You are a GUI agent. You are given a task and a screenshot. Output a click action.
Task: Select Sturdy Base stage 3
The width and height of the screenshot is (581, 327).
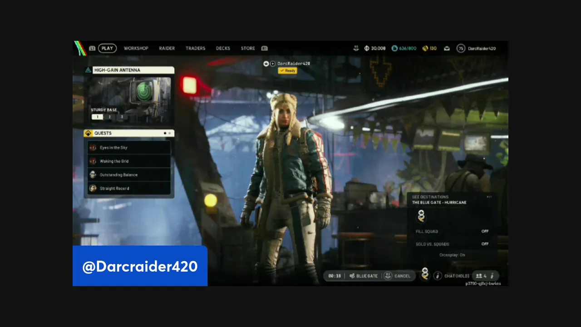(121, 117)
